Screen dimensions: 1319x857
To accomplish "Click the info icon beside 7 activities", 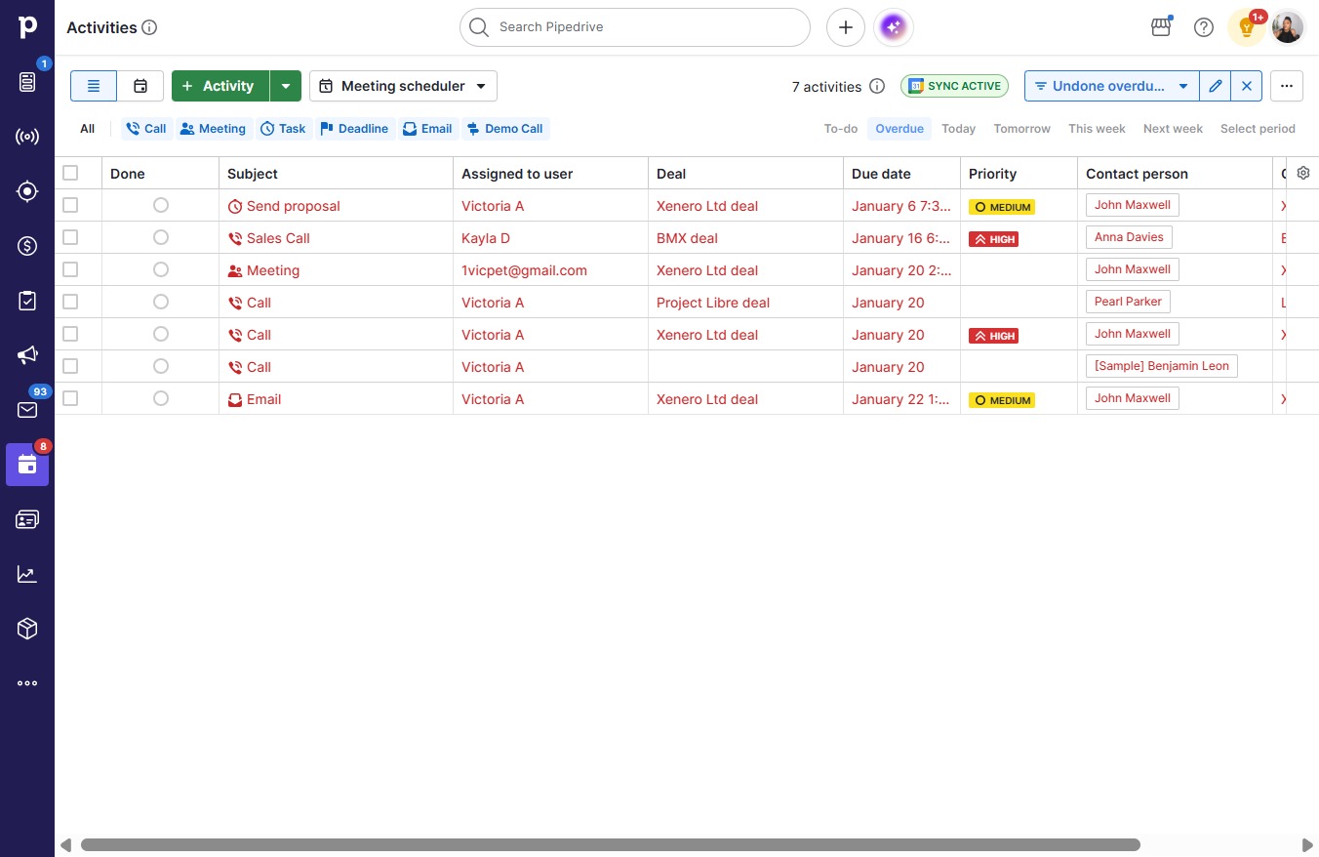I will pyautogui.click(x=877, y=86).
